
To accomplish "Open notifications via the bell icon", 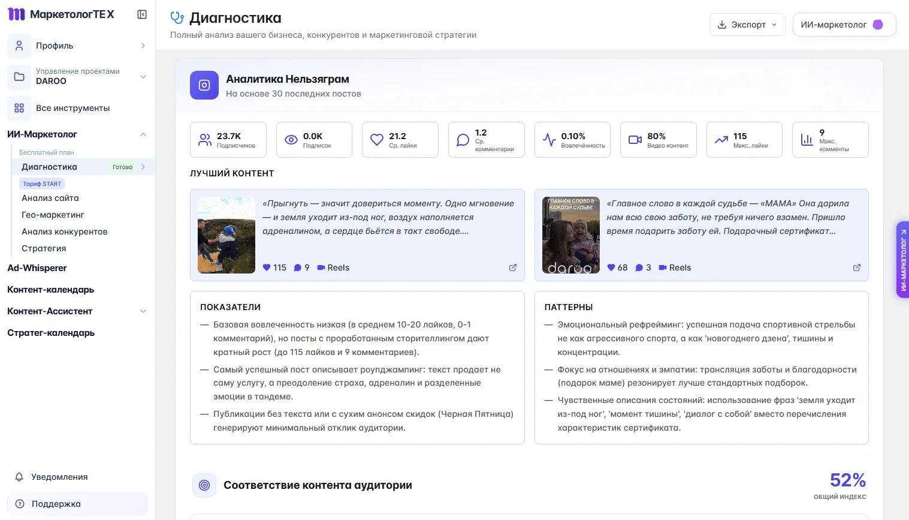I will [19, 477].
